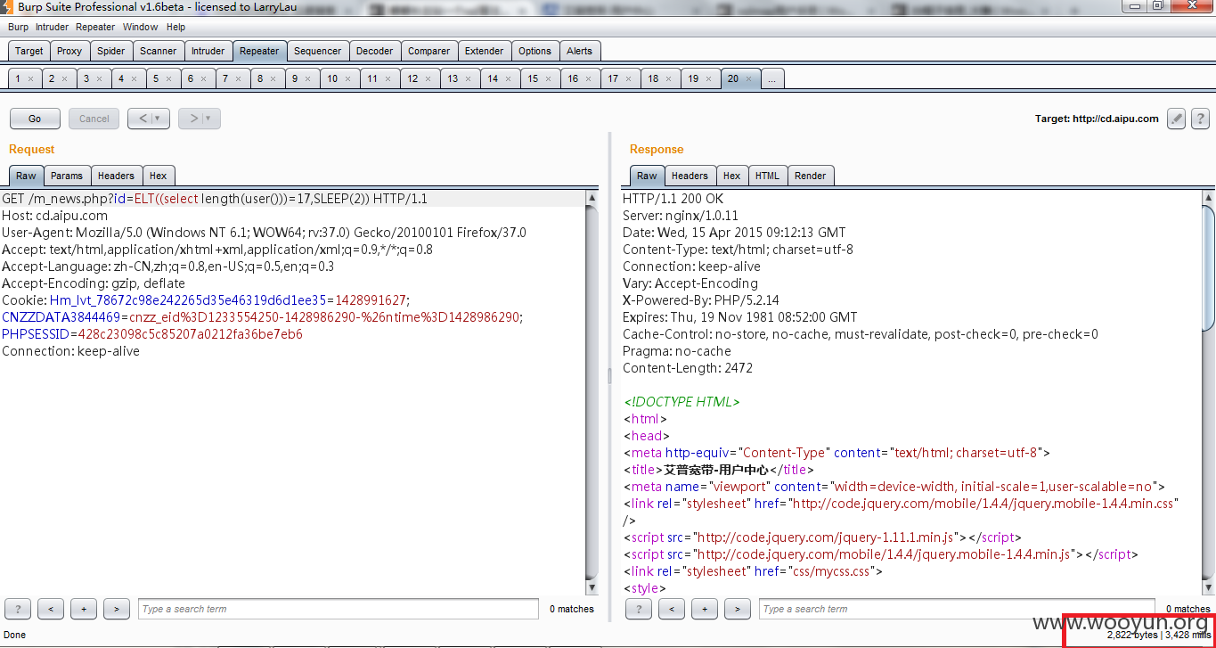Switch to the Extender tool tab
Screen dimensions: 1216x648
[485, 51]
